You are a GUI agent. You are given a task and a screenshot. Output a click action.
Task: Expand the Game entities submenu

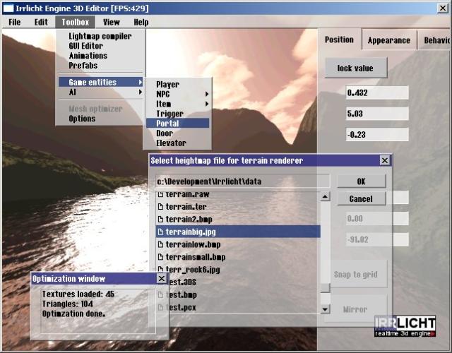coord(101,82)
